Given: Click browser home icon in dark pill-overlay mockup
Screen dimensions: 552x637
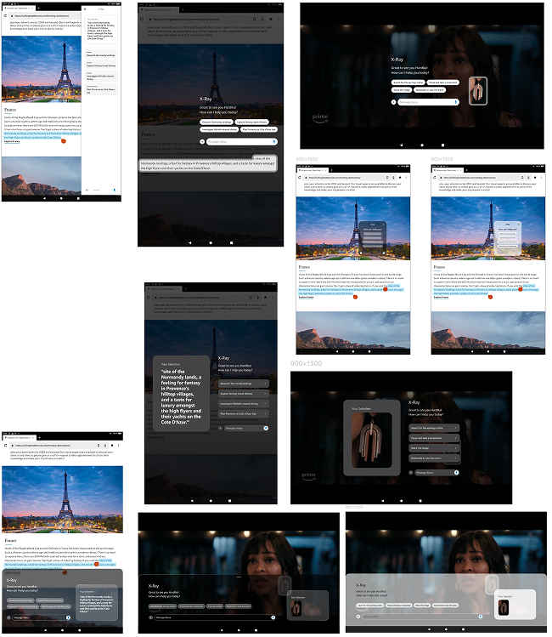Looking at the screenshot, I should (271, 19).
